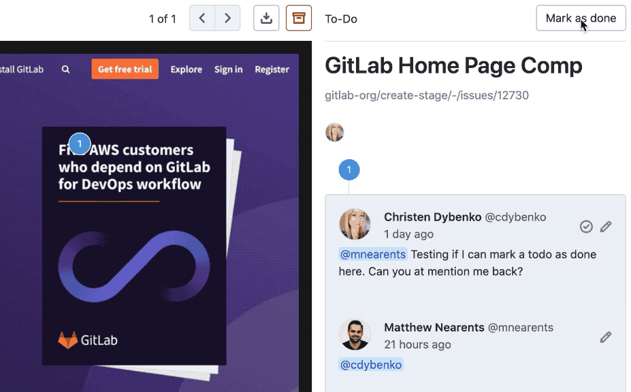This screenshot has width=631, height=392.
Task: Open Christen Dybenko's profile avatar
Action: [355, 225]
